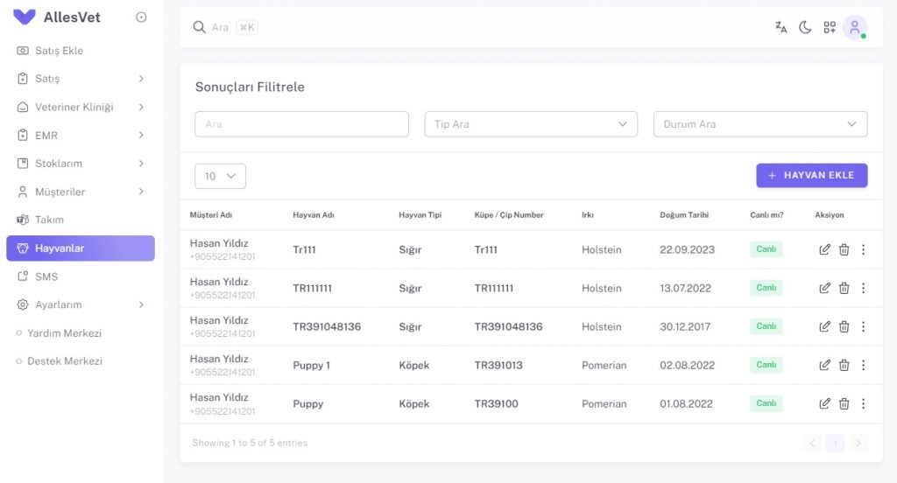
Task: Click the HAYVAN EKLE button
Action: 812,176
